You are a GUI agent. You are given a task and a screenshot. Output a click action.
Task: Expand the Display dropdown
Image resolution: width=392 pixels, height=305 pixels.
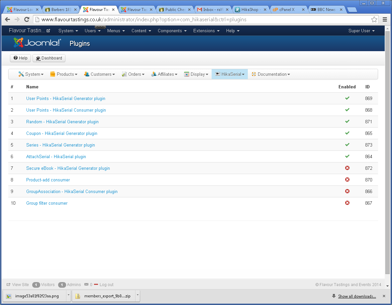coord(196,74)
